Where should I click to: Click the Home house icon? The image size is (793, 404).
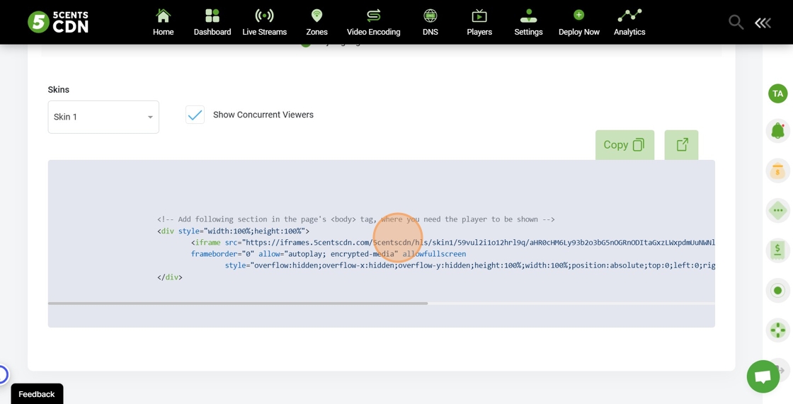[164, 16]
